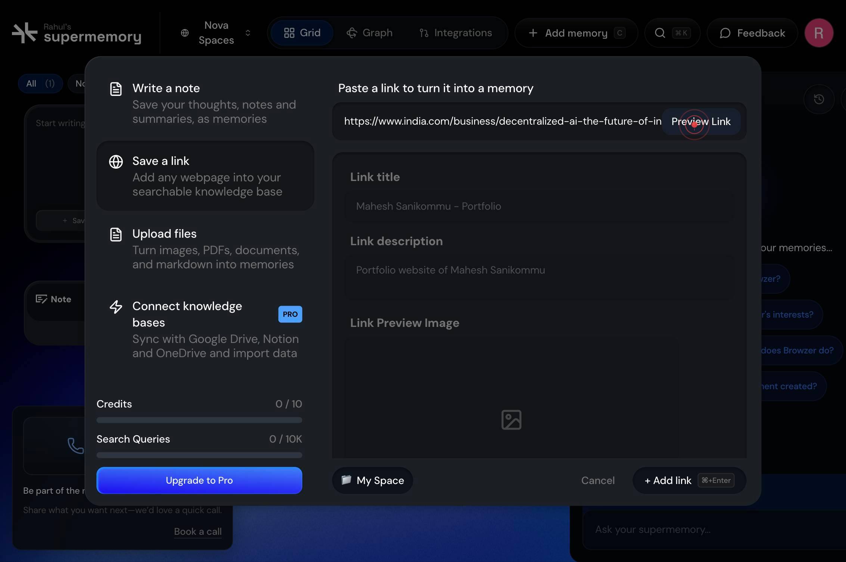Click the PRO badge

(x=290, y=314)
